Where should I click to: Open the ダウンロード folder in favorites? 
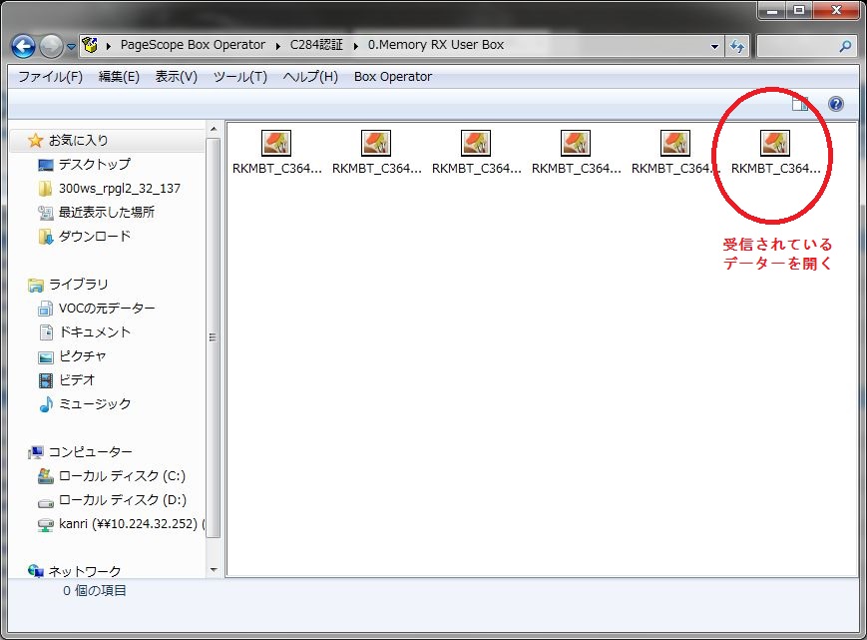click(94, 237)
